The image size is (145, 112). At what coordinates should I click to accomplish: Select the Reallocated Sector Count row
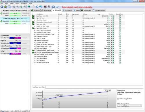(x=78, y=22)
